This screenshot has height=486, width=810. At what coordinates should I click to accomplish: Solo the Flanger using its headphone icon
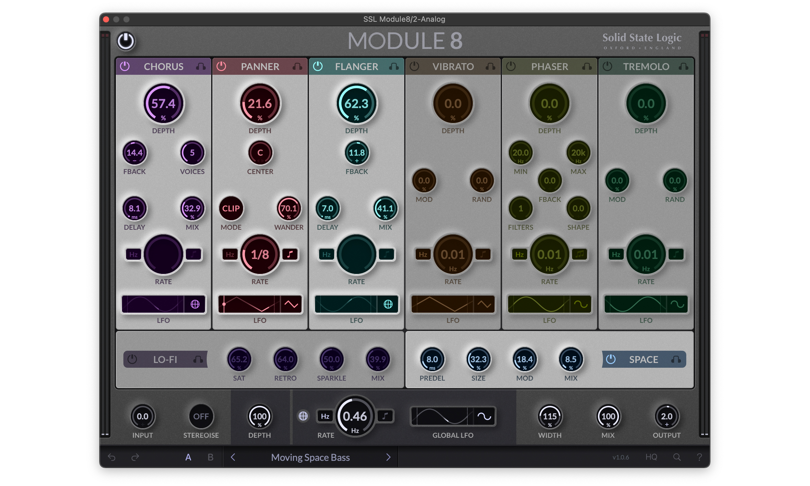[x=394, y=66]
